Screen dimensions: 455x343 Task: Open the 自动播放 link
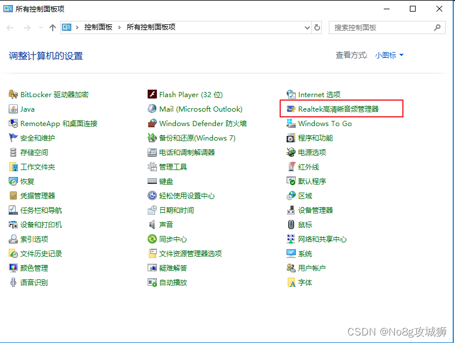point(173,282)
